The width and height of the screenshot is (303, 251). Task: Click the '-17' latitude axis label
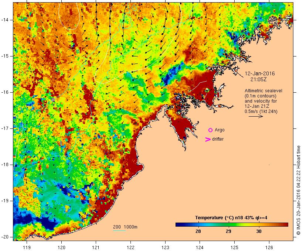[4, 128]
